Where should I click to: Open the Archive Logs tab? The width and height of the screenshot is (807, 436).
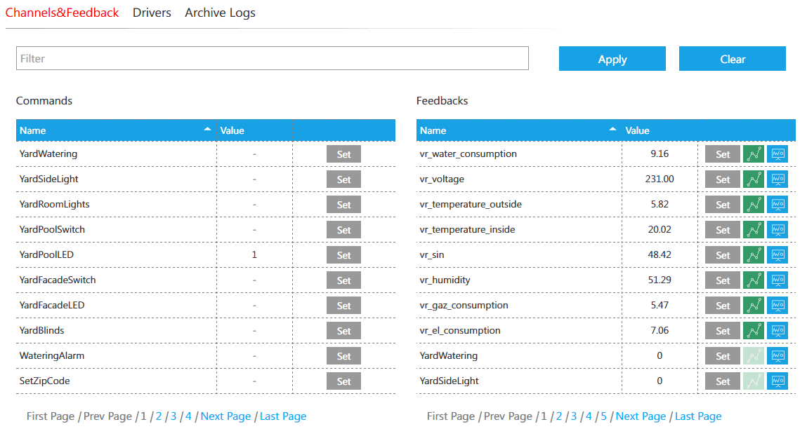click(221, 13)
